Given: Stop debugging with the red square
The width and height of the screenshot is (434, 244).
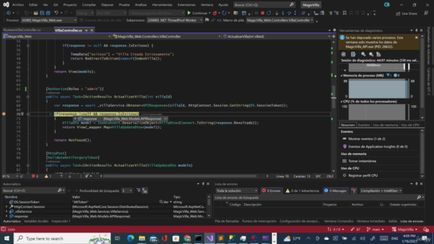Looking at the screenshot, I should [262, 13].
